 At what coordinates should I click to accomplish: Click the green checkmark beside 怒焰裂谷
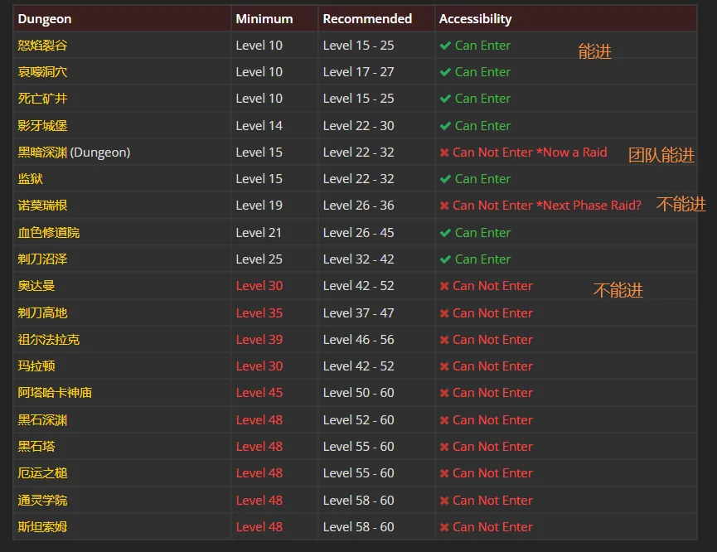445,46
